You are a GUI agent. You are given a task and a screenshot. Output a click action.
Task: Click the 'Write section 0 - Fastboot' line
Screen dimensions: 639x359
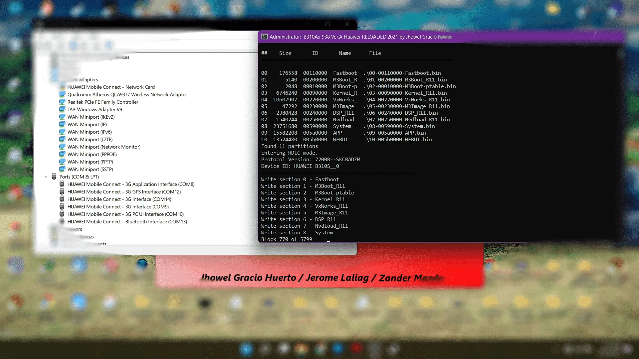(x=300, y=179)
